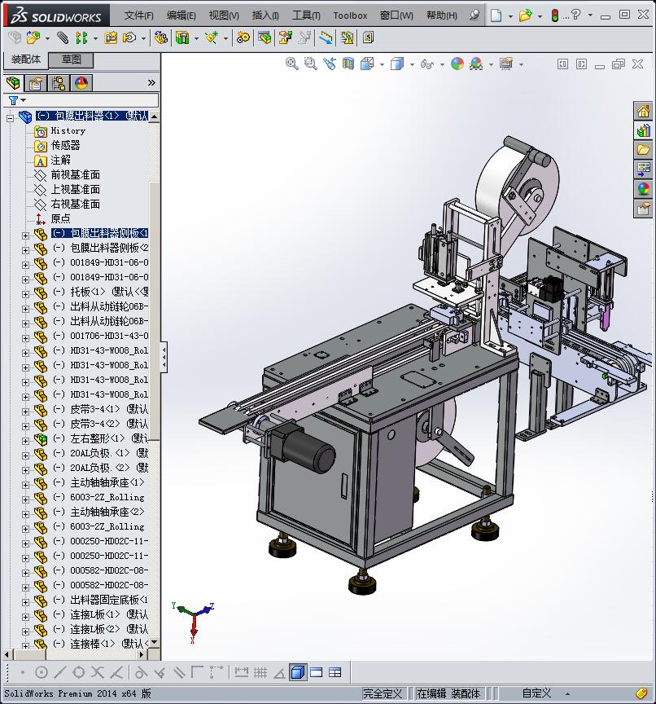Viewport: 656px width, 704px height.
Task: Switch to the 装配体 tab
Action: [25, 59]
